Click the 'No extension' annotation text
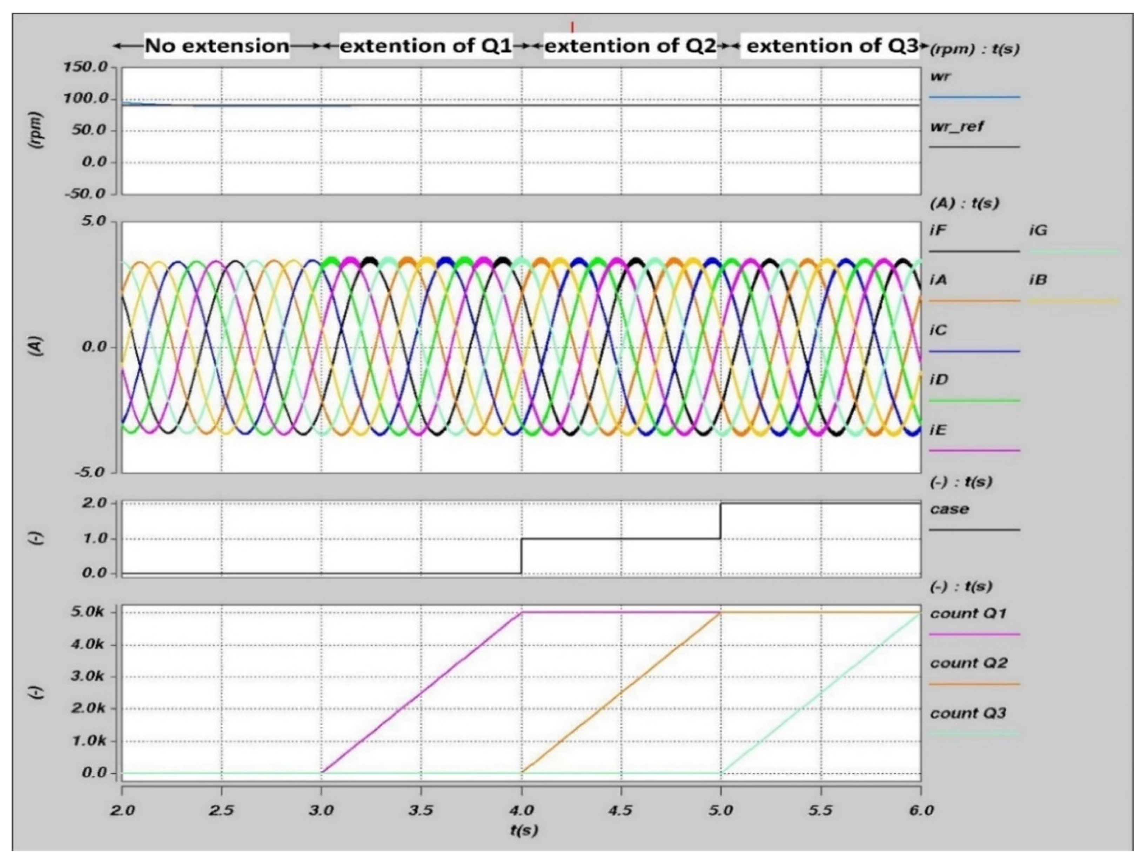The image size is (1148, 864). click(x=217, y=46)
